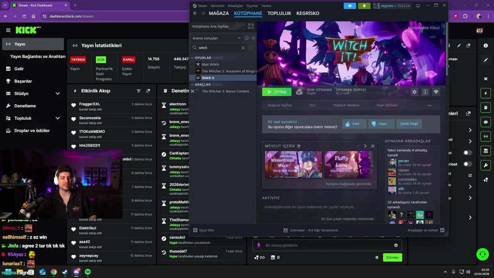Click green headset support button
The image size is (494, 278).
tap(482, 254)
